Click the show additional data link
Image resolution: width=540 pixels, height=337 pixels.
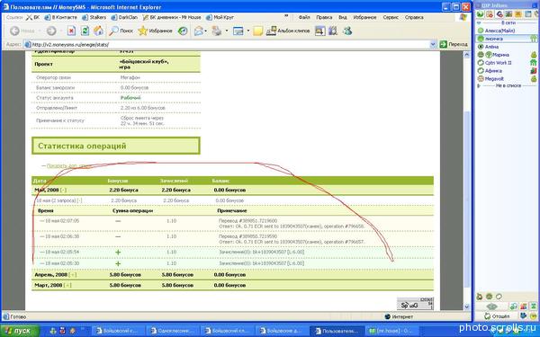pos(68,165)
